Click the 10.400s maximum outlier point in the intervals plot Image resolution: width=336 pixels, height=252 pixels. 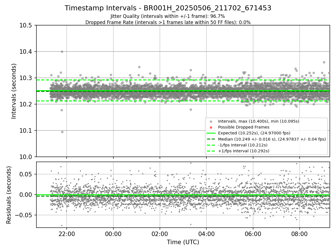(x=62, y=52)
